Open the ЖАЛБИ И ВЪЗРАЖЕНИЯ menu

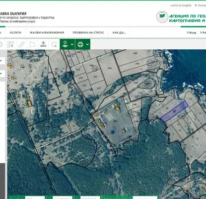click(x=47, y=32)
